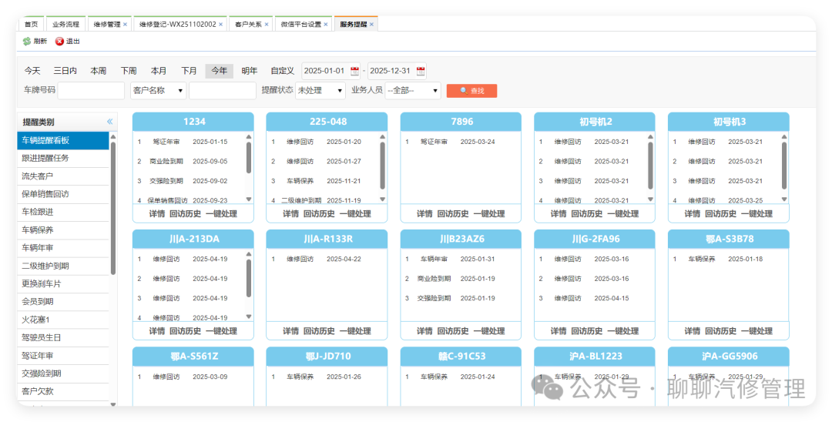The width and height of the screenshot is (832, 422).
Task: Open the end date calendar icon
Action: [x=421, y=71]
